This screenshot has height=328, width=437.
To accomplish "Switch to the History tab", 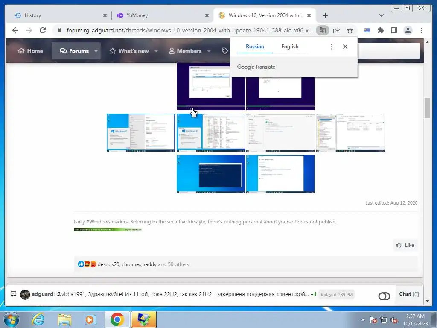I will [61, 15].
